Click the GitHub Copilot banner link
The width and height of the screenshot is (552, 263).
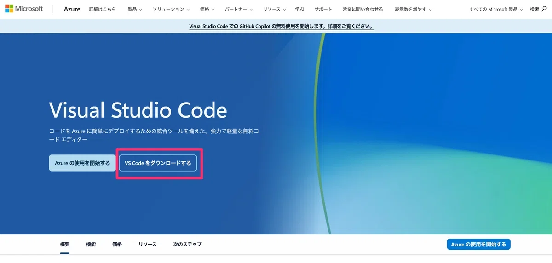tap(282, 26)
